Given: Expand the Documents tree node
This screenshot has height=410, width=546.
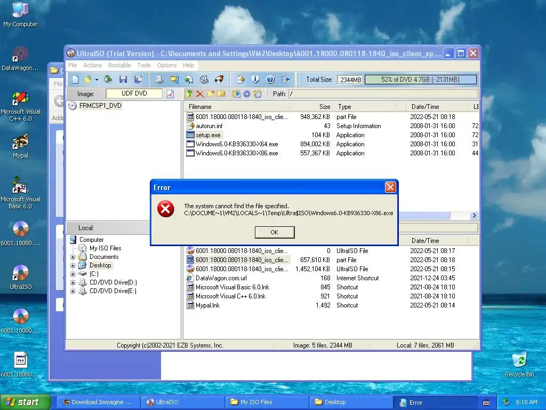Looking at the screenshot, I should tap(73, 257).
